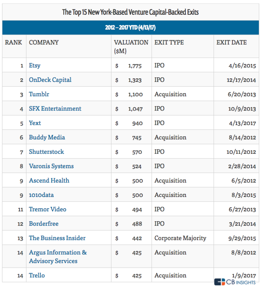
Task: Click the blue 2012 – 2017 YTD banner
Action: 130,28
